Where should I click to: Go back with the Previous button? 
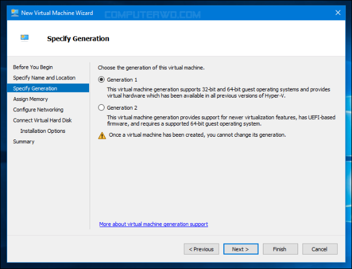(201, 249)
